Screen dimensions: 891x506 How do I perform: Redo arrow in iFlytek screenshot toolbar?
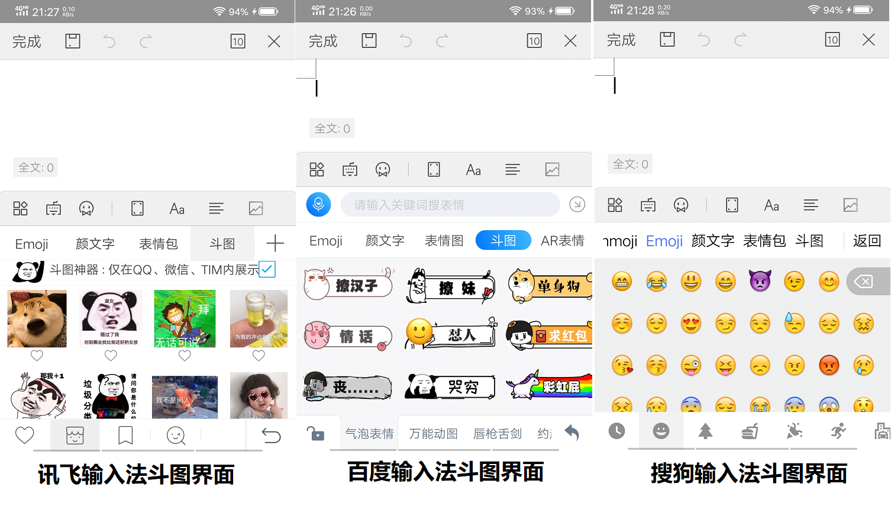tap(146, 41)
